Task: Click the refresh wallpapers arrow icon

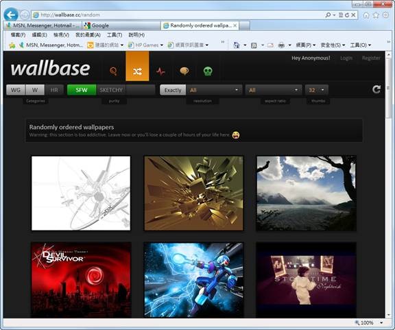Action: click(x=376, y=89)
